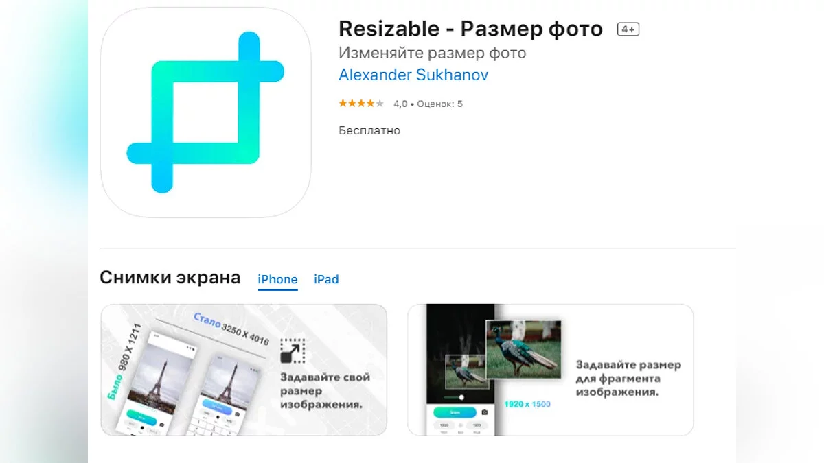Click the slider handle in peacock screenshot

(x=461, y=397)
